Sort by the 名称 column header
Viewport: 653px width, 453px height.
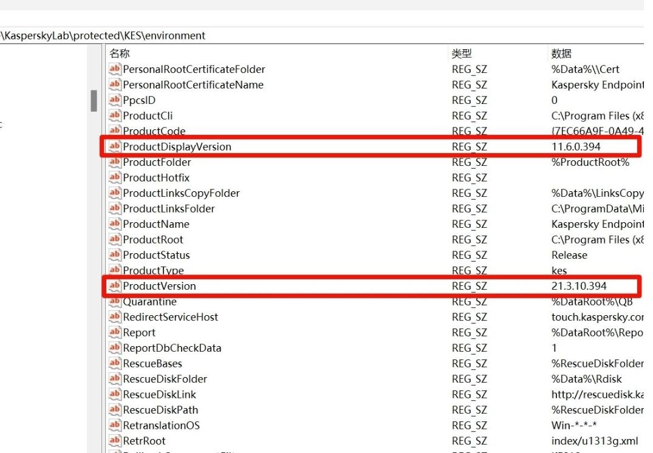[120, 53]
